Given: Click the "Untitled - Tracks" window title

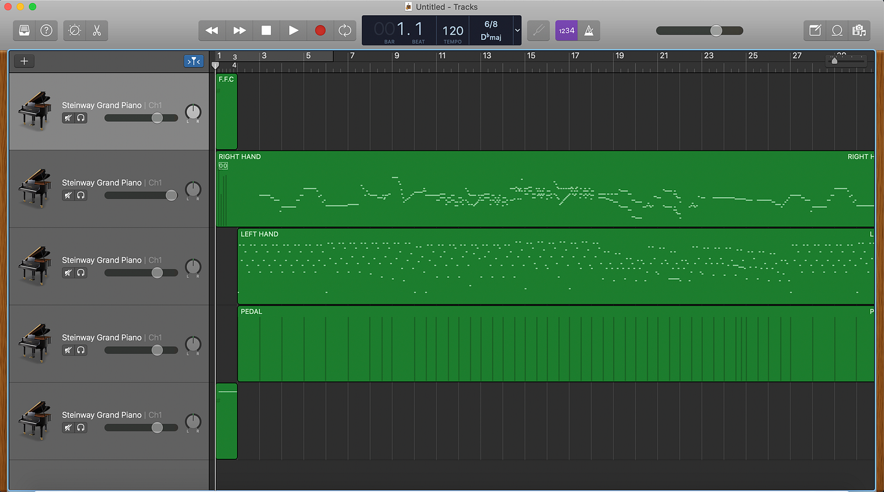Looking at the screenshot, I should [446, 7].
